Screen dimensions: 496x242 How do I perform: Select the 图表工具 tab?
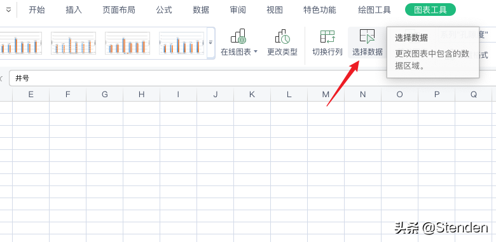click(x=431, y=10)
